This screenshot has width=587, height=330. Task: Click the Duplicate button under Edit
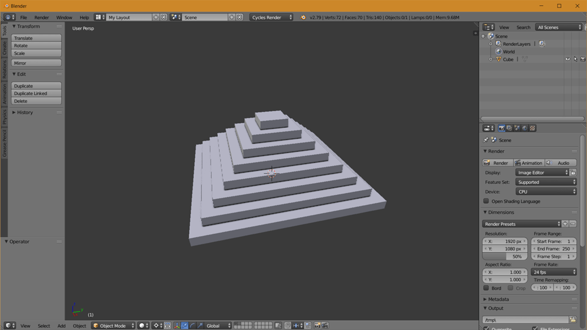coord(34,85)
